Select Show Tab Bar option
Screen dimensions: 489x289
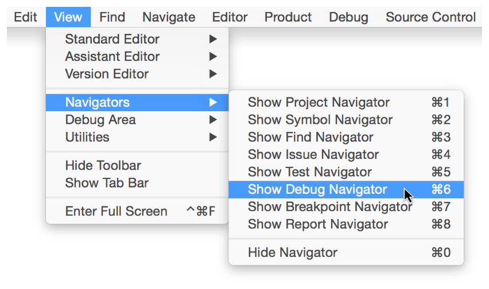pos(107,183)
